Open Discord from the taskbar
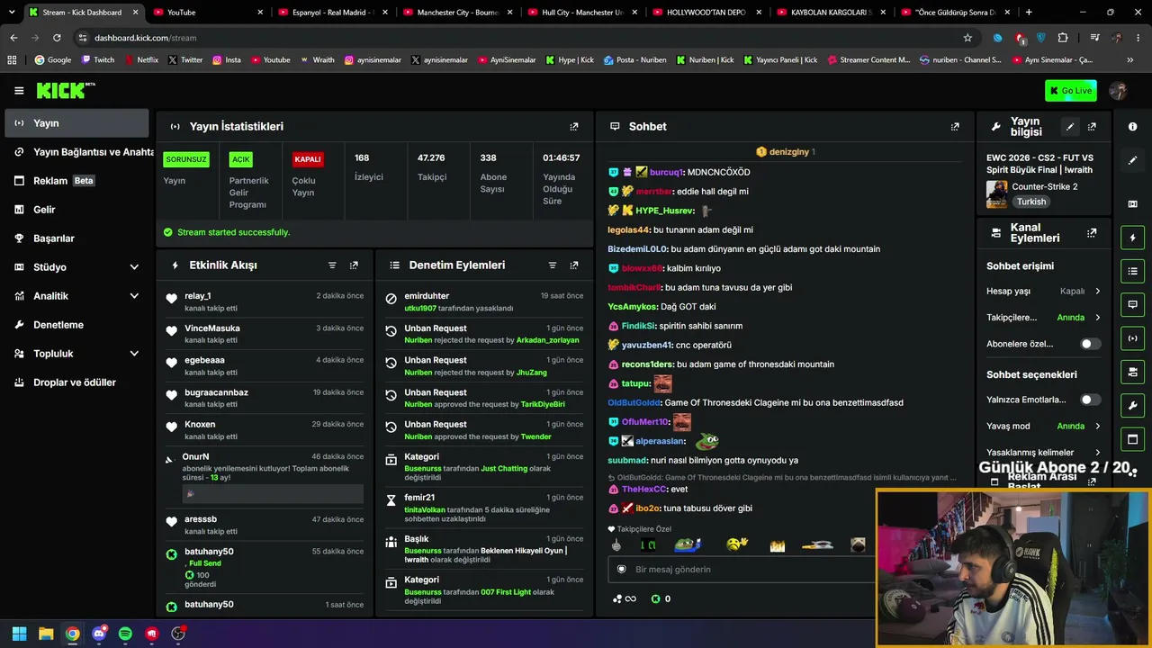 (x=99, y=634)
